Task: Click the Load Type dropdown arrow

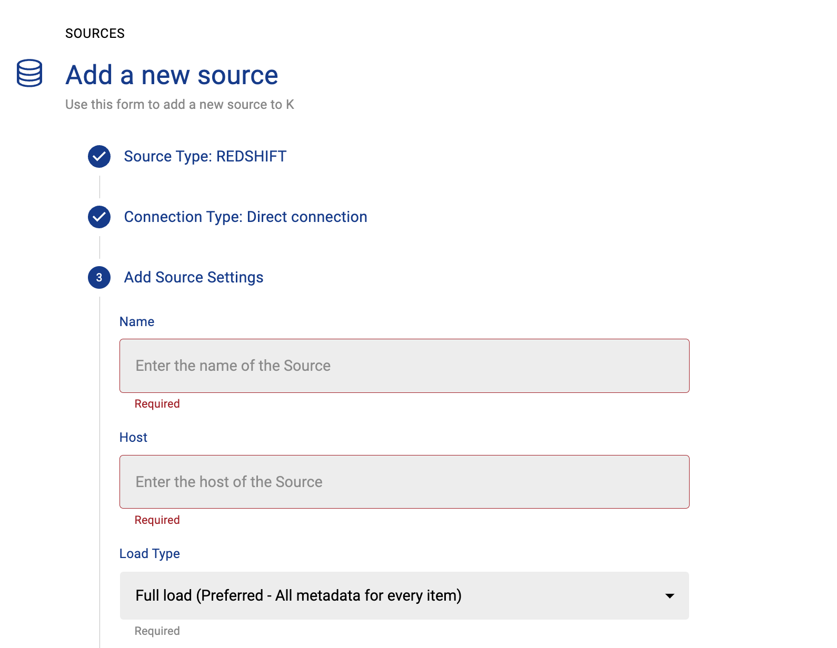Action: click(670, 596)
